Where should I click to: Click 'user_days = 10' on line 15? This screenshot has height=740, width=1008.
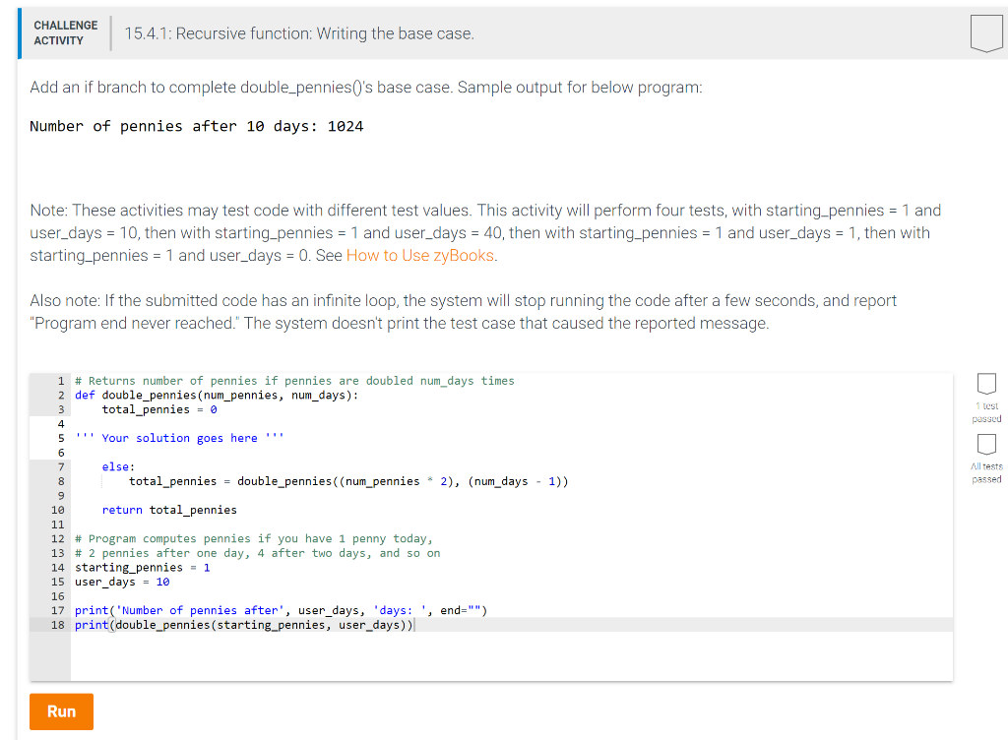click(122, 582)
